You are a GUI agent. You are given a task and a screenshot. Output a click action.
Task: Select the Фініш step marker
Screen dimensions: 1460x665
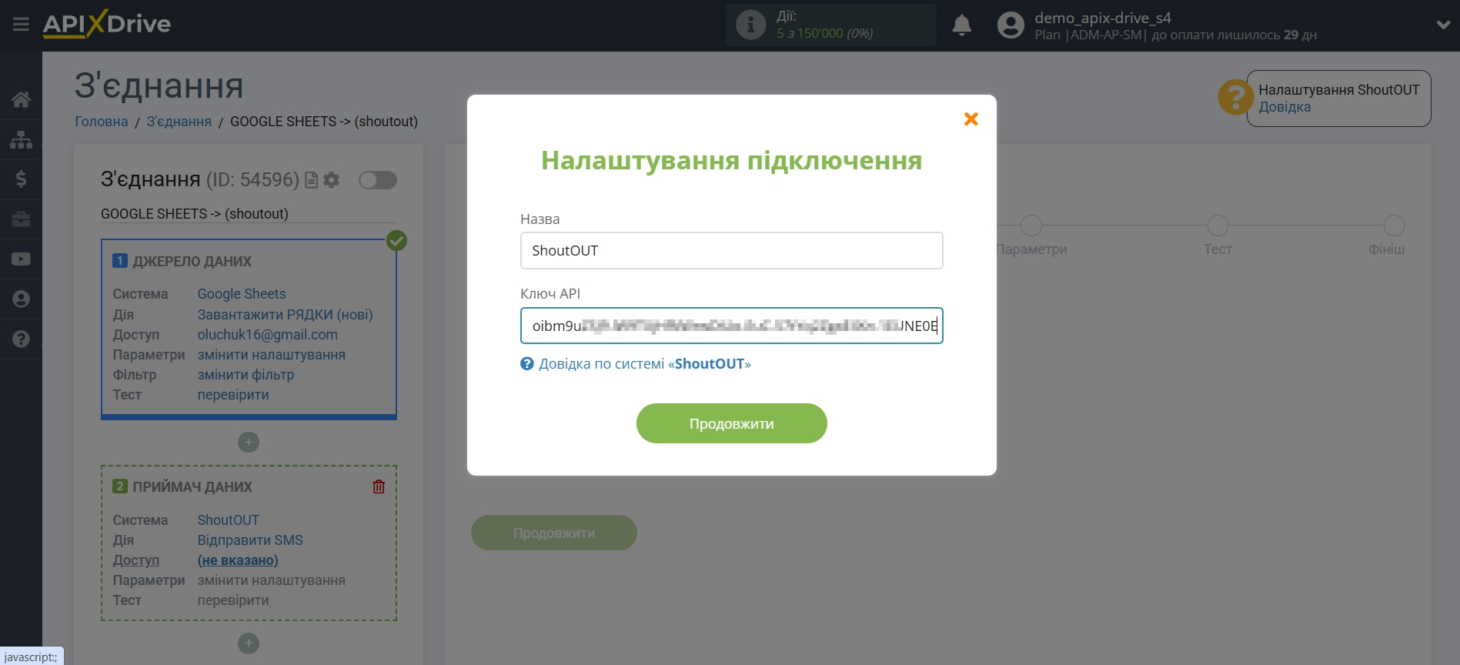tap(1394, 226)
